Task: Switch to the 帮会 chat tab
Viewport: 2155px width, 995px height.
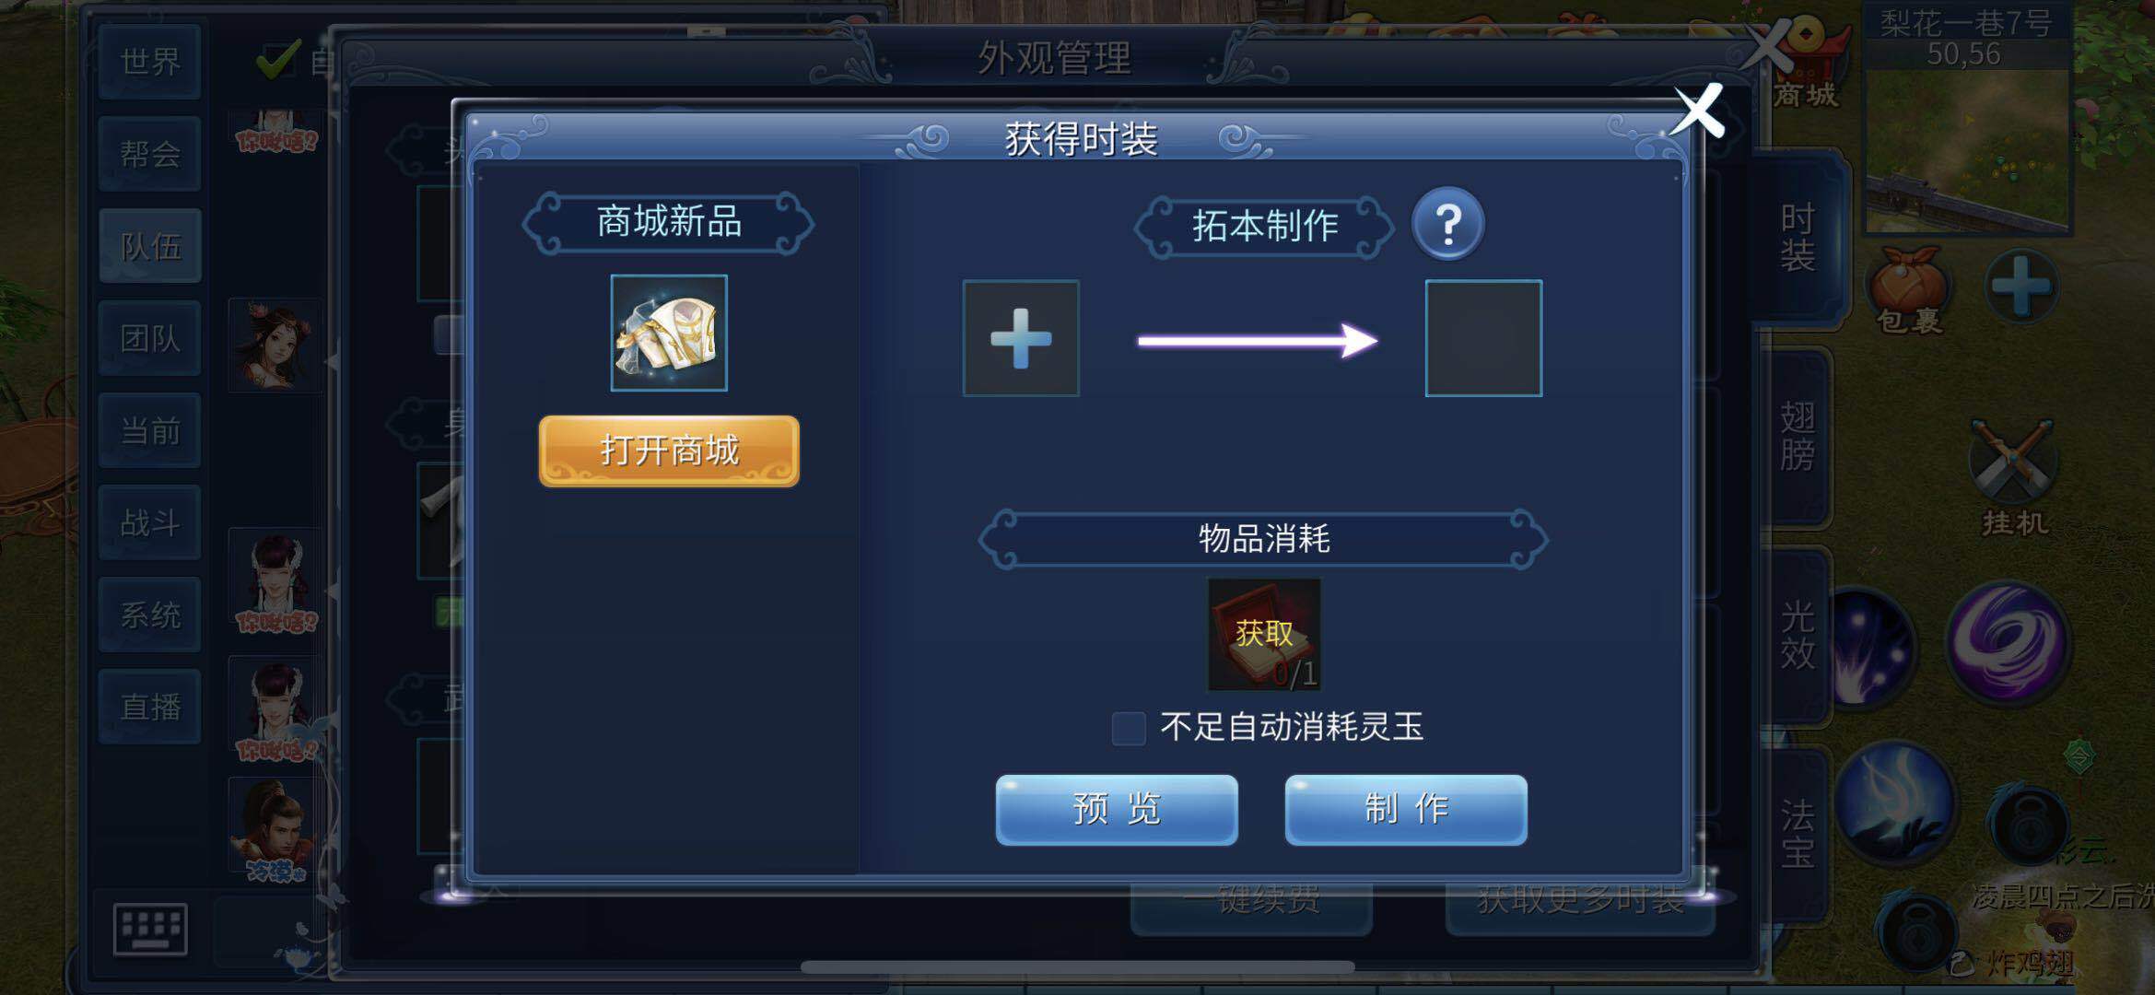Action: click(150, 154)
